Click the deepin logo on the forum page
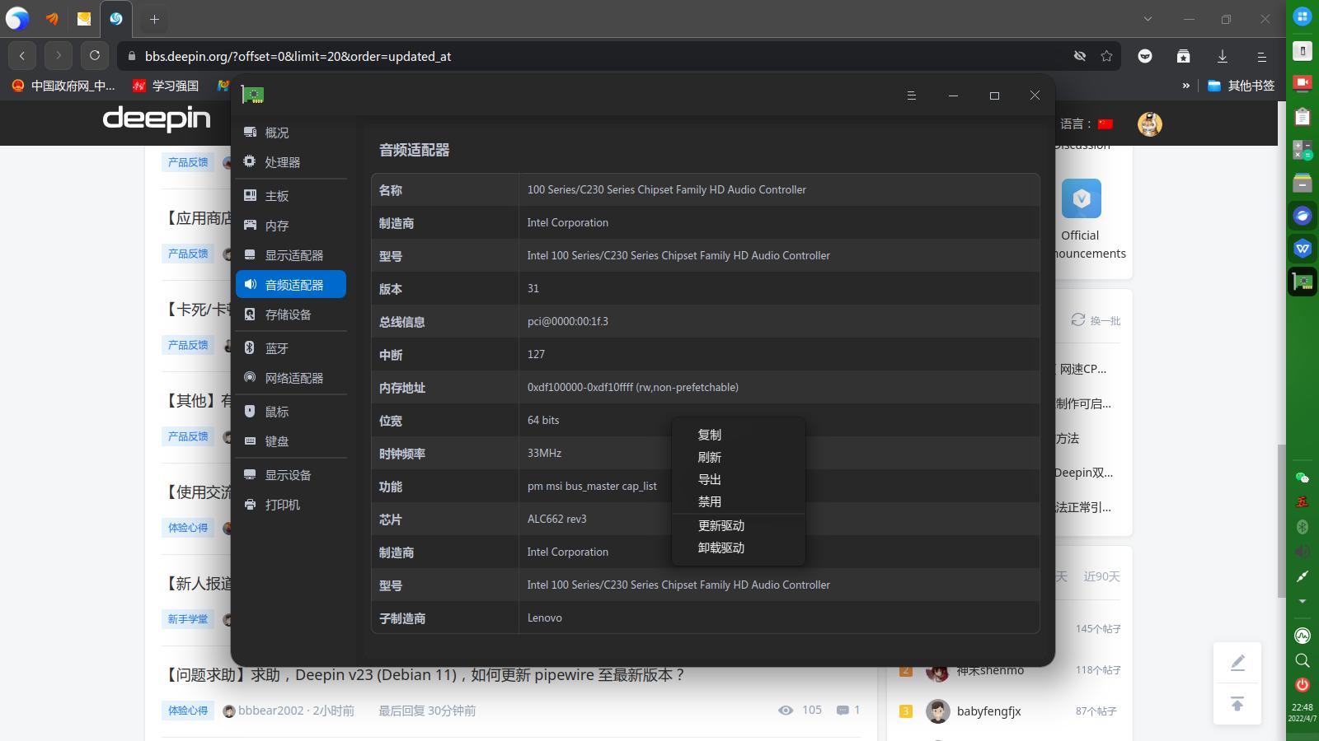This screenshot has height=741, width=1319. coord(157,119)
